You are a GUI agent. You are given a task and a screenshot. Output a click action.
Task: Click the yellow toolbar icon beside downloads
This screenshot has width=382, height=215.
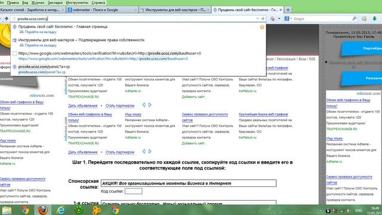364,19
